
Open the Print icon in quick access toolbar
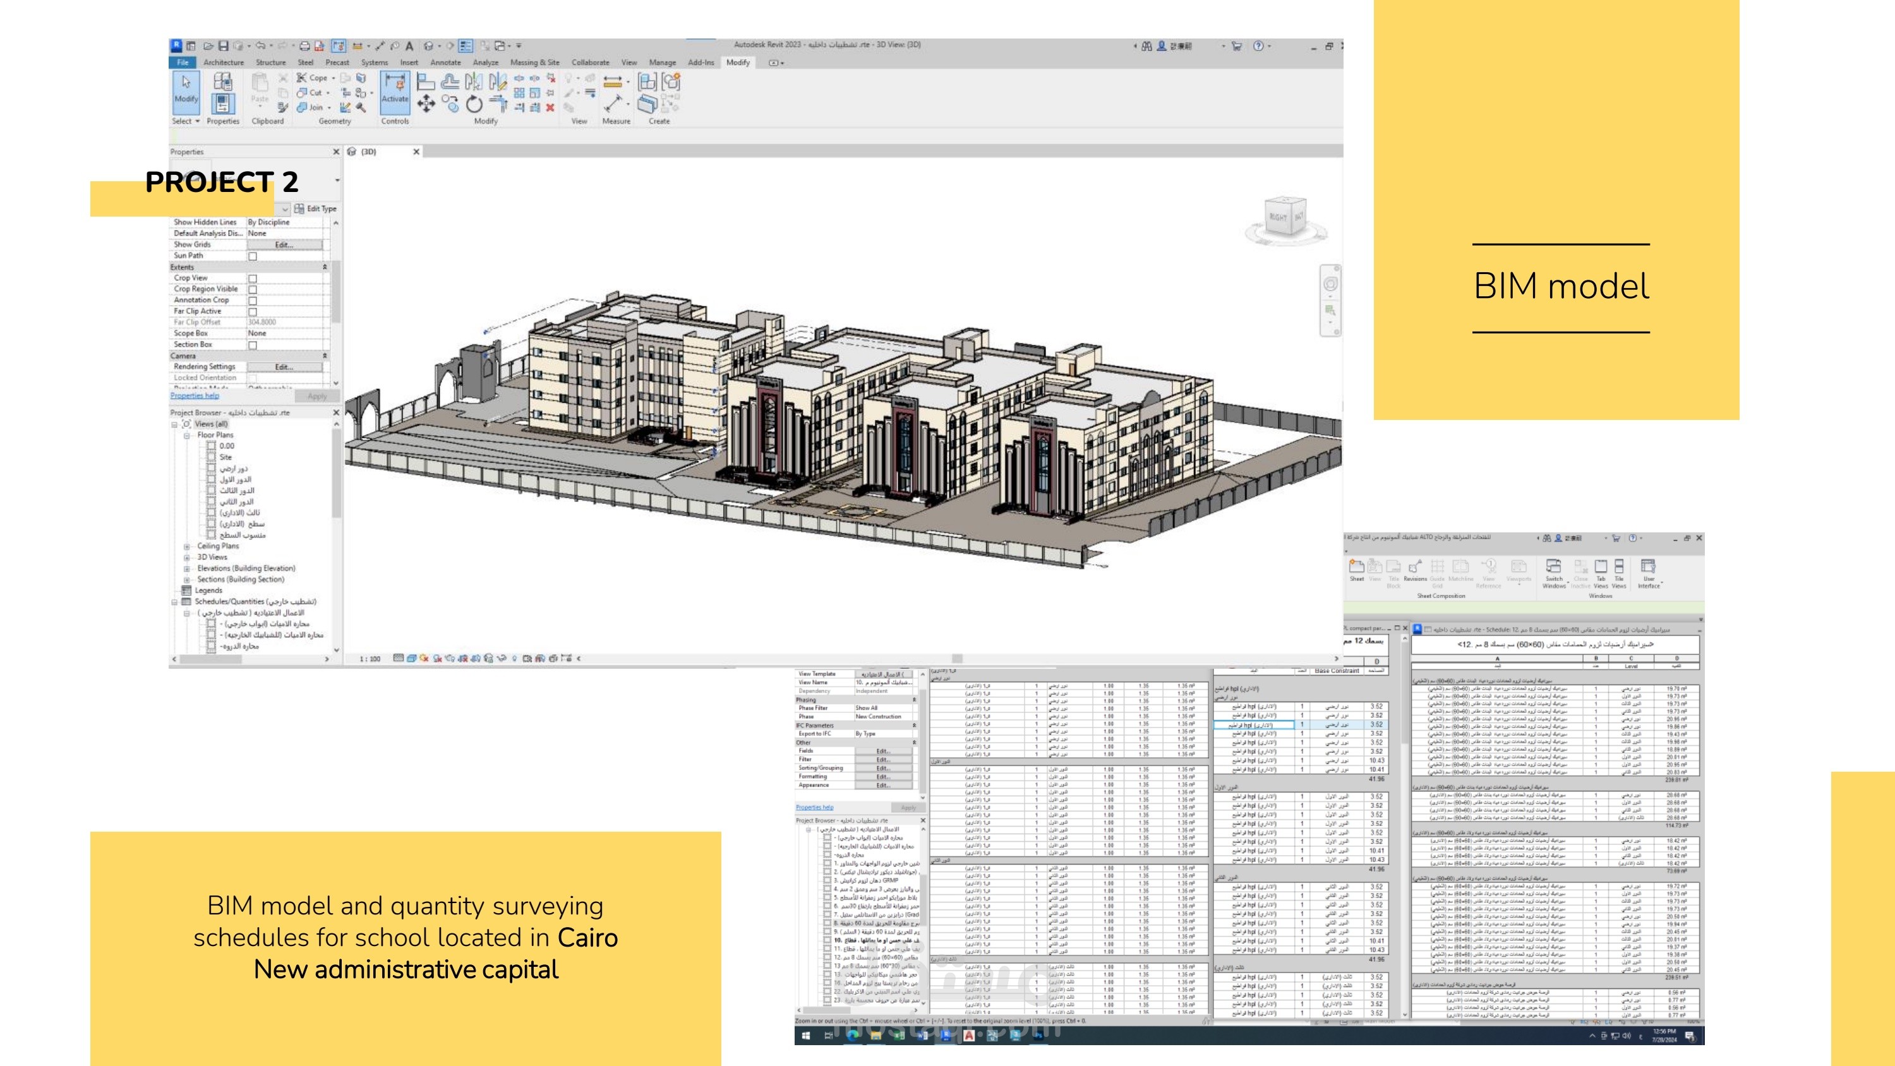point(304,45)
